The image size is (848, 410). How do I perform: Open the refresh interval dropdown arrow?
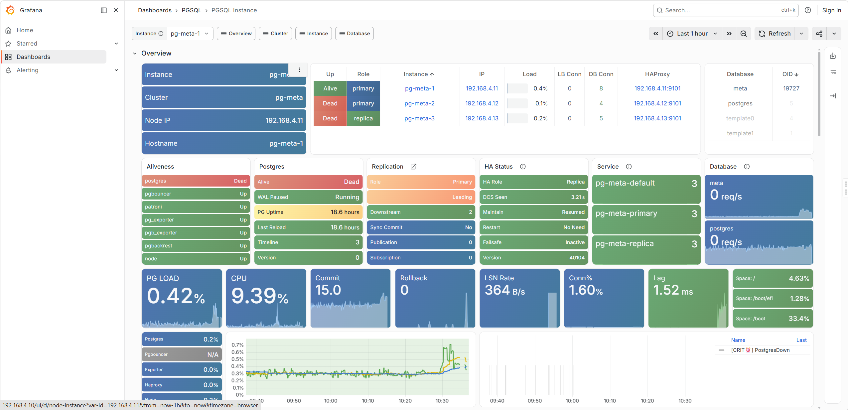pyautogui.click(x=801, y=34)
